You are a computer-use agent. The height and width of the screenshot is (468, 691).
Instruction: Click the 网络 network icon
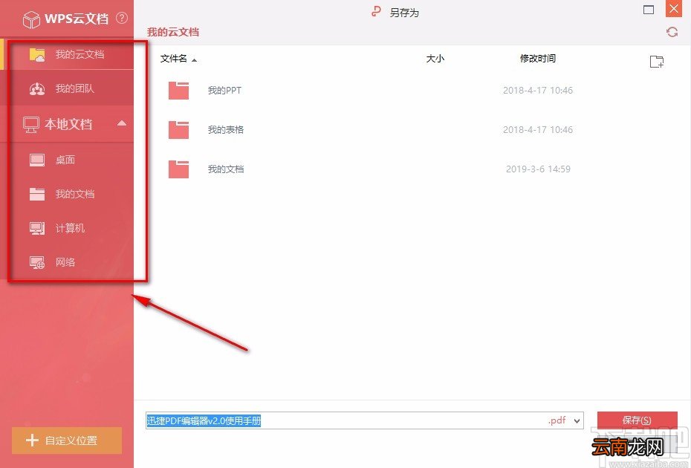[37, 262]
